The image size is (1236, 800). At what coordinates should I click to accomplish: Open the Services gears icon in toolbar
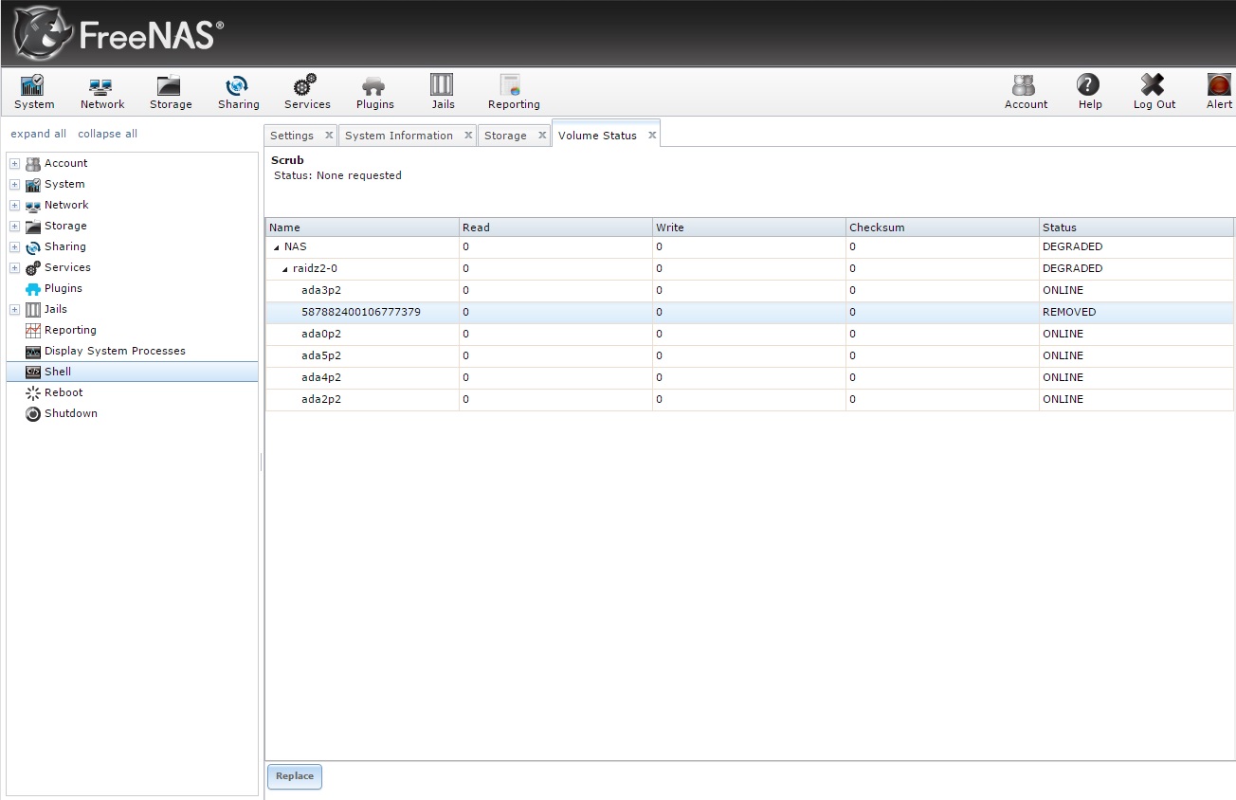point(307,92)
